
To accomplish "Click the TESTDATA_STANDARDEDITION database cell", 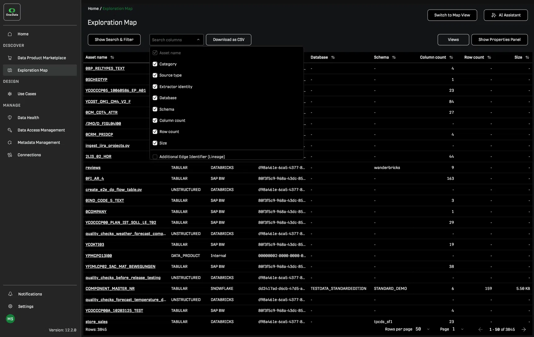I will 338,289.
